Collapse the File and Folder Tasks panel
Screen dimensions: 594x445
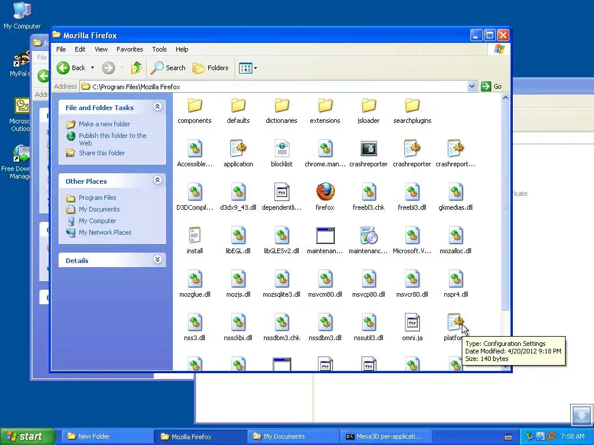click(x=158, y=107)
